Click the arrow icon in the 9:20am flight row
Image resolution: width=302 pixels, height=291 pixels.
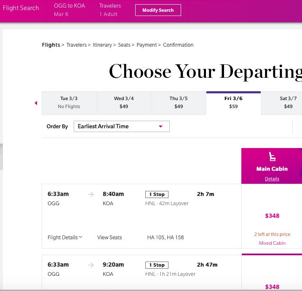[x=91, y=265]
